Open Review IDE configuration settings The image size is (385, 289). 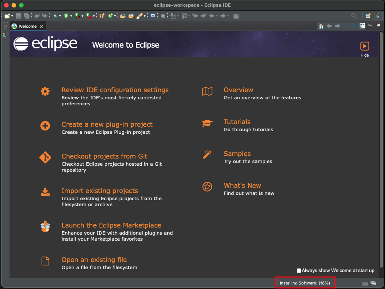(x=115, y=90)
